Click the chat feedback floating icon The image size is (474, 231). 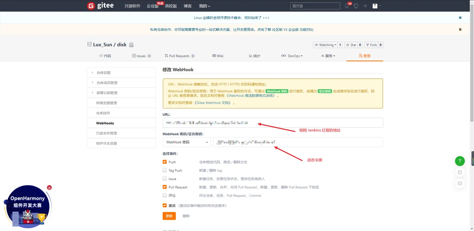[x=460, y=183]
